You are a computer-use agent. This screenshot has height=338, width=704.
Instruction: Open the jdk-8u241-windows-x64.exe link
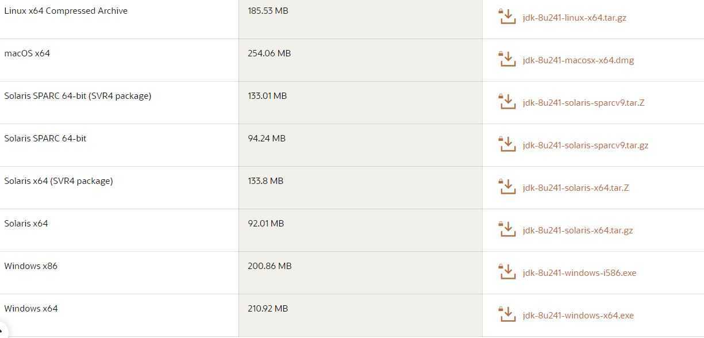click(578, 316)
